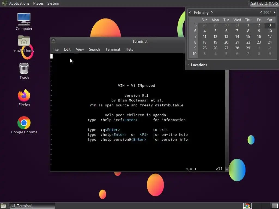Image resolution: width=279 pixels, height=209 pixels.
Task: Click the Terminal window menu button in title bar
Action: point(53,41)
